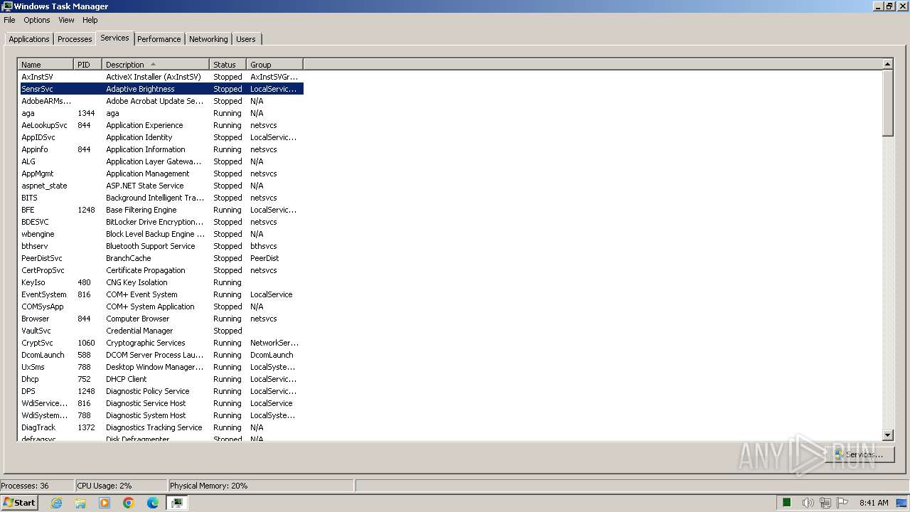
Task: Sort by the PID column header
Action: pyautogui.click(x=88, y=64)
